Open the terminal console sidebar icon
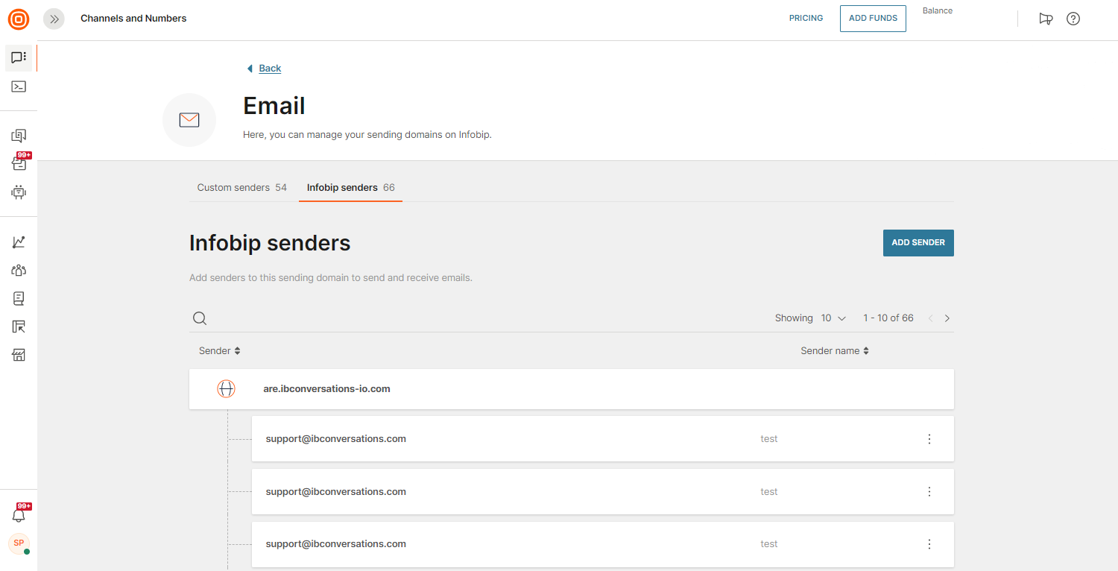The image size is (1118, 571). (19, 86)
